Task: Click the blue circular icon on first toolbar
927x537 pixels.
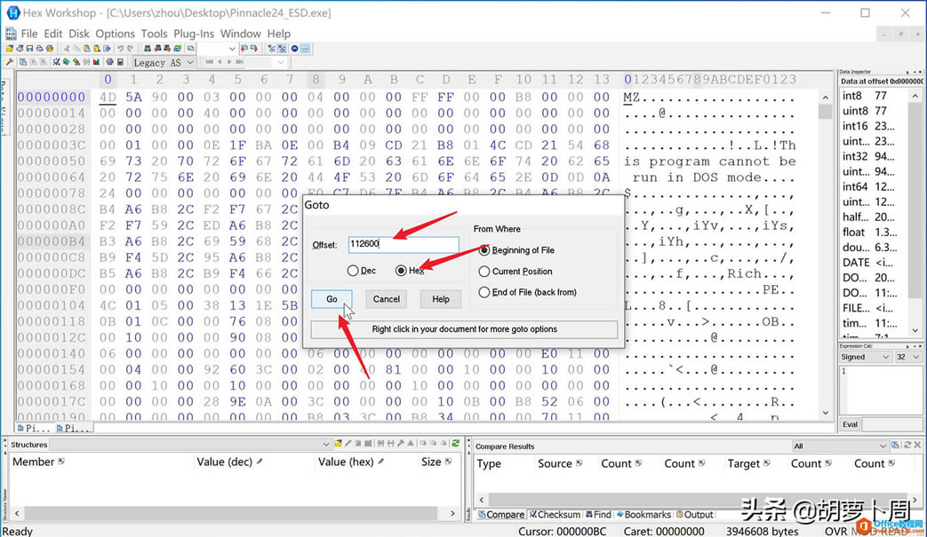Action: click(294, 49)
